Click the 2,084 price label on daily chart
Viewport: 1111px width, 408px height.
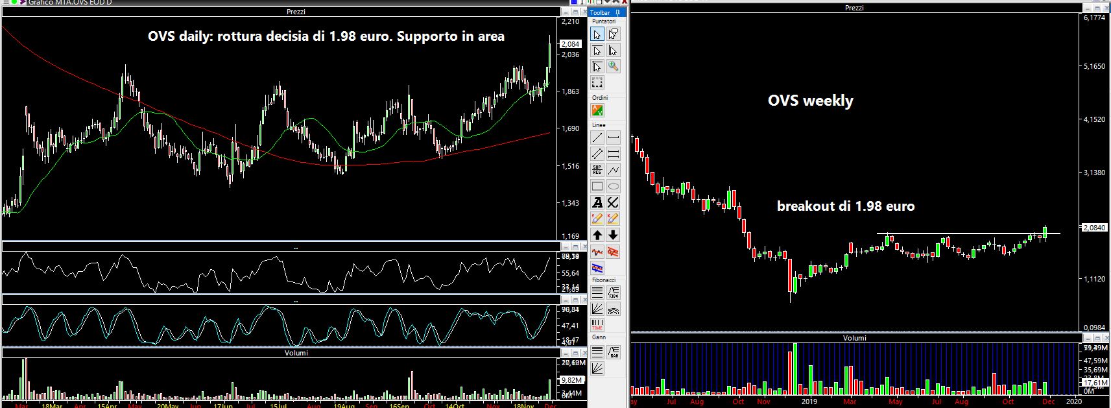[571, 44]
